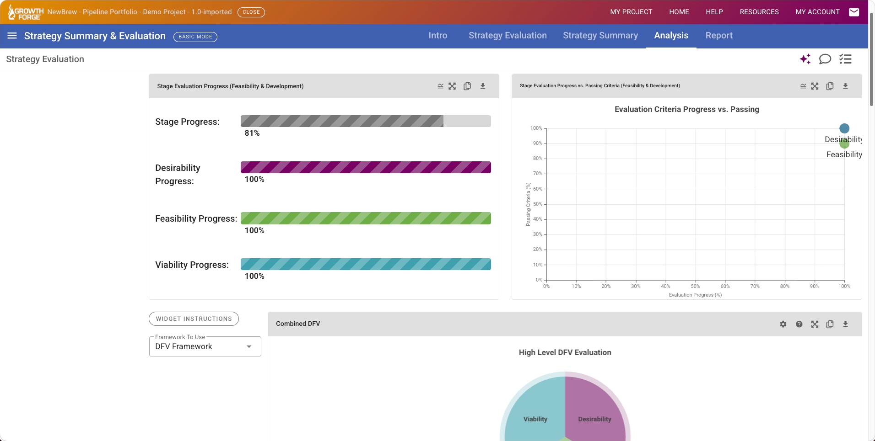Screen dimensions: 875x441
Task: Toggle the BASIC MODE switch
Action: point(195,37)
